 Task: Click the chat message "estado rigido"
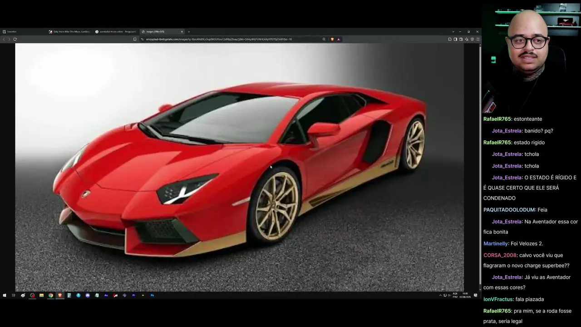point(529,143)
